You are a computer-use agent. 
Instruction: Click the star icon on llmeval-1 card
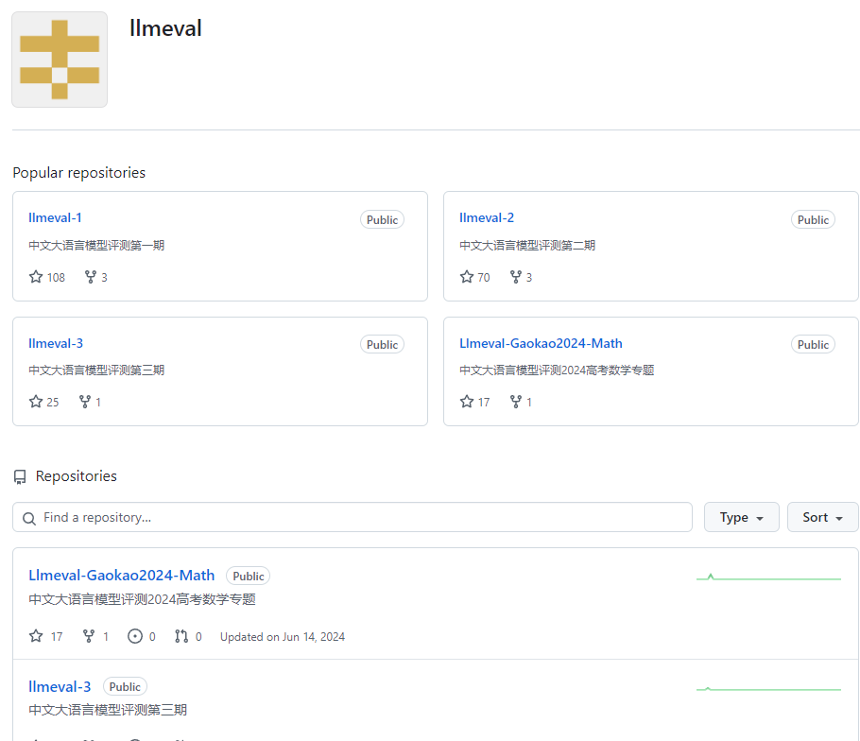point(36,277)
